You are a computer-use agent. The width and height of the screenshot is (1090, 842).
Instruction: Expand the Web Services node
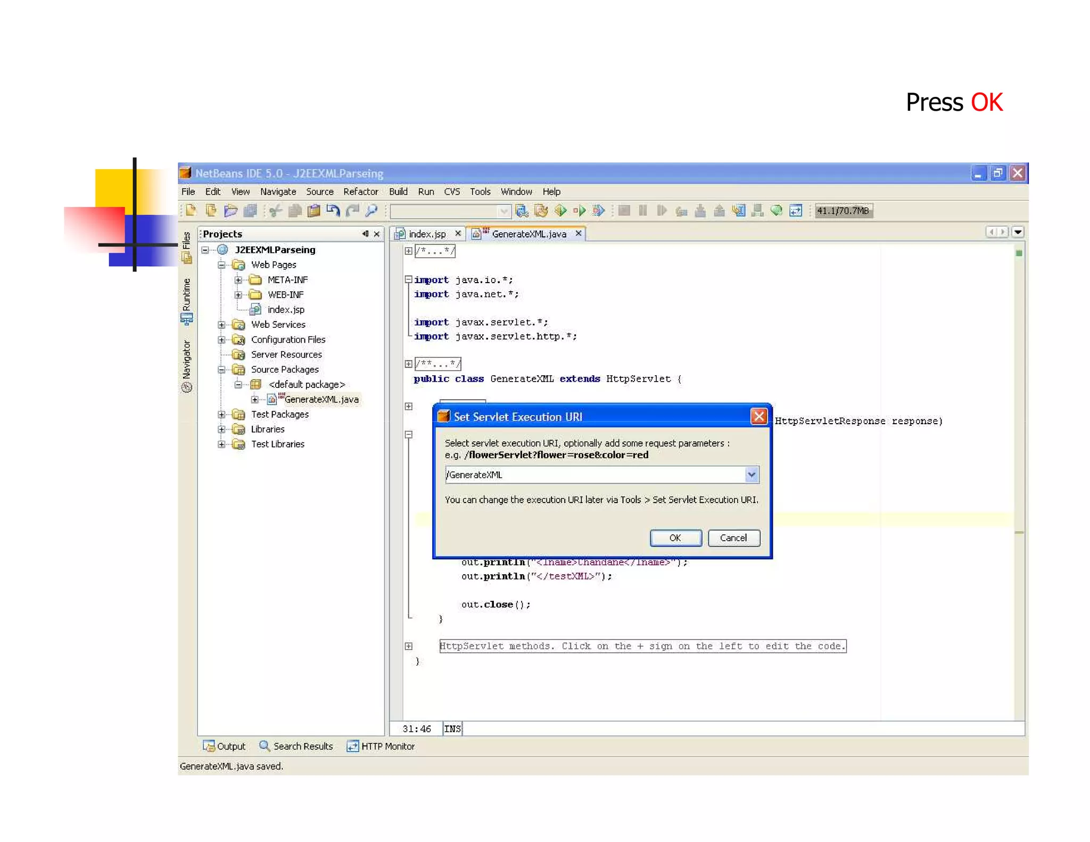click(222, 325)
